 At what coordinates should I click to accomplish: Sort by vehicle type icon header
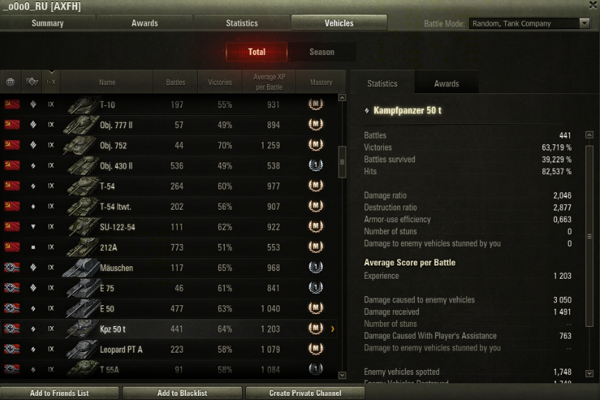(x=32, y=82)
